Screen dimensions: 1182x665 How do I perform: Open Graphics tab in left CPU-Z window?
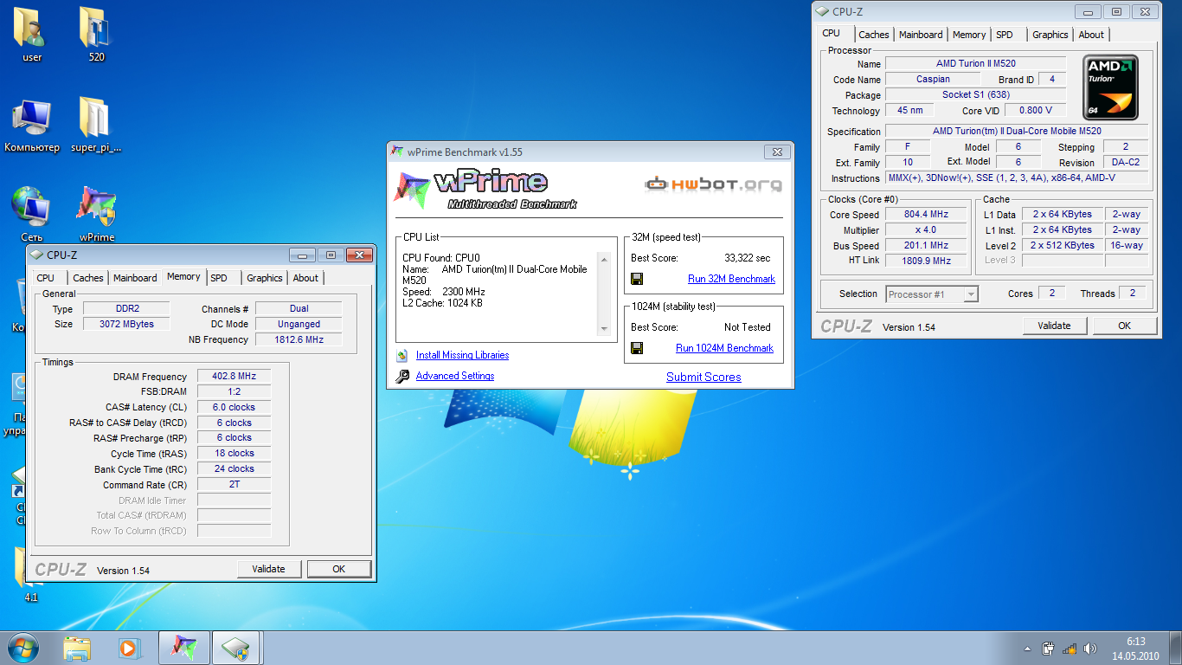(x=265, y=278)
